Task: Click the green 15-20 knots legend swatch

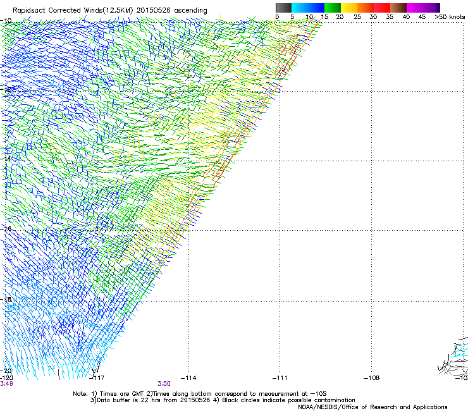Action: pyautogui.click(x=333, y=8)
